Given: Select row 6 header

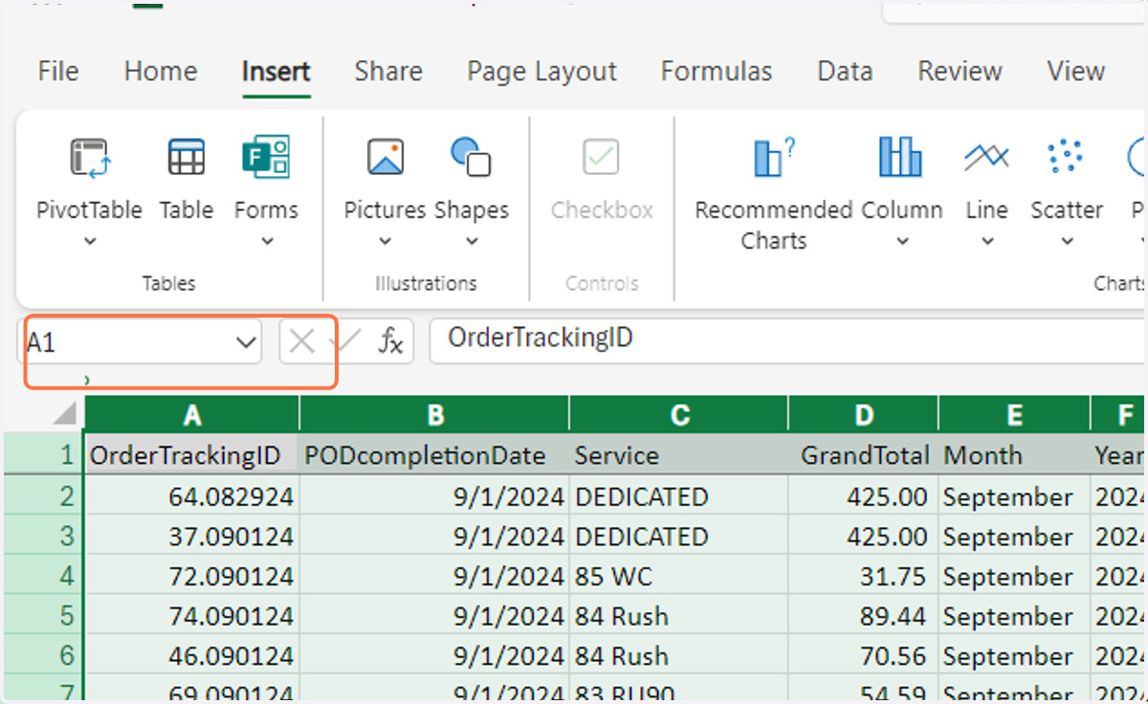Looking at the screenshot, I should (x=44, y=657).
